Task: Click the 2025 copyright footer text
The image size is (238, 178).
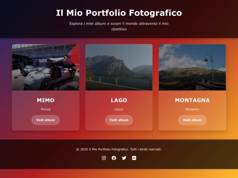Action: pyautogui.click(x=119, y=149)
